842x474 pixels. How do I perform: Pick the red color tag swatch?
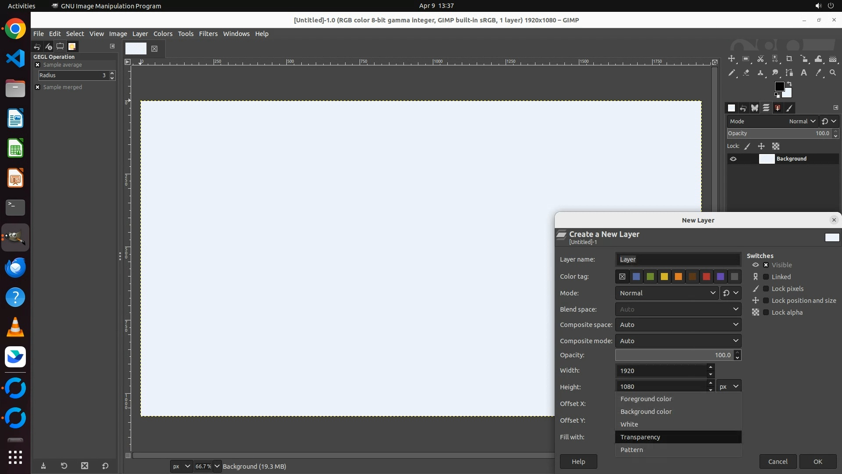pyautogui.click(x=706, y=276)
